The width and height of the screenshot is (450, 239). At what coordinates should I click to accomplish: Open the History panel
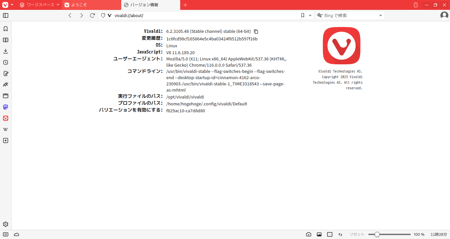tap(6, 62)
